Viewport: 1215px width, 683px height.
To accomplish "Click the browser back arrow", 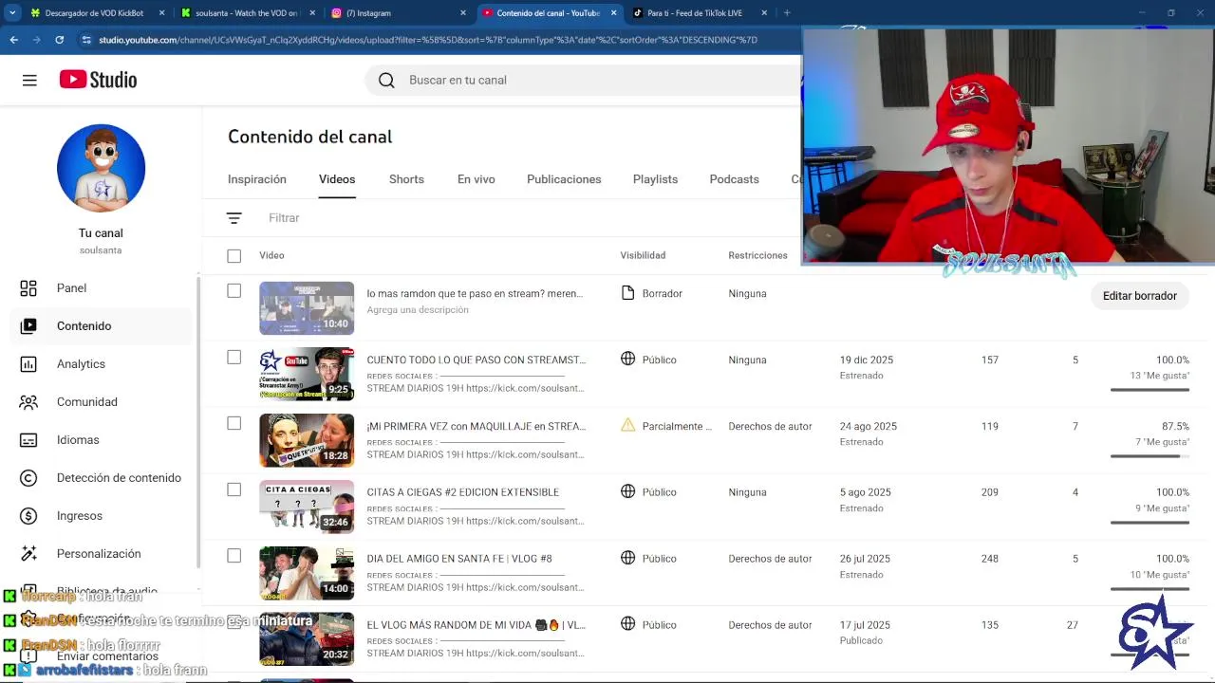I will (x=13, y=40).
